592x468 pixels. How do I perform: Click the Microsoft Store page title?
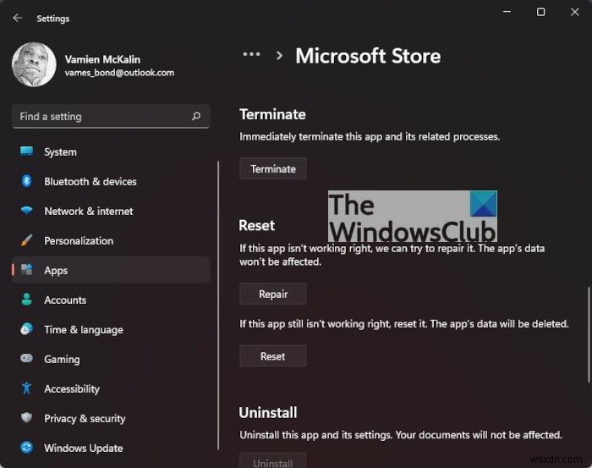point(368,56)
